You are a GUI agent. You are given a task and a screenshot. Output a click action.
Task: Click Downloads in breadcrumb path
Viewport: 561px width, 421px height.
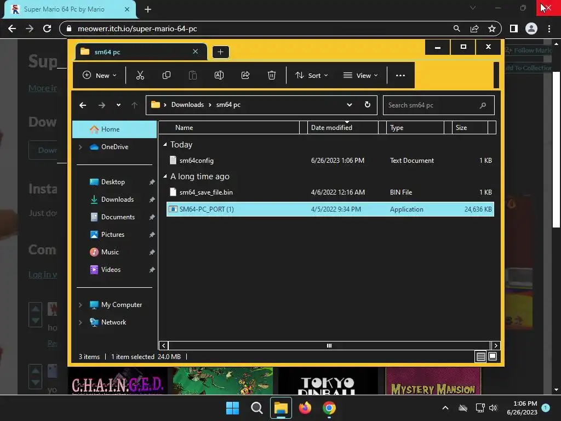click(x=187, y=105)
